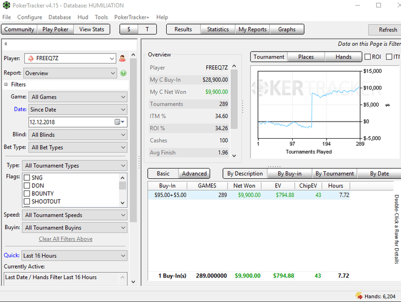401x302 pixels.
Task: Tick the ITM graph checkbox
Action: tap(389, 57)
